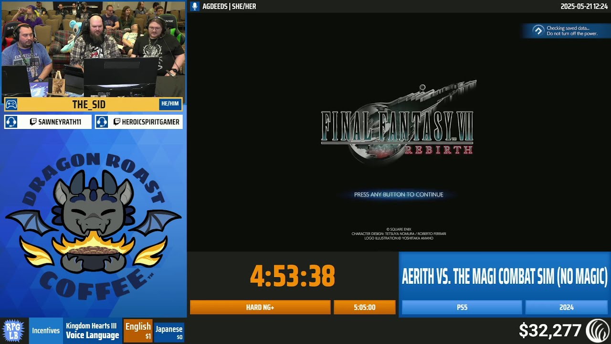This screenshot has height=344, width=611.
Task: Click the 2024 release year label
Action: coord(567,307)
